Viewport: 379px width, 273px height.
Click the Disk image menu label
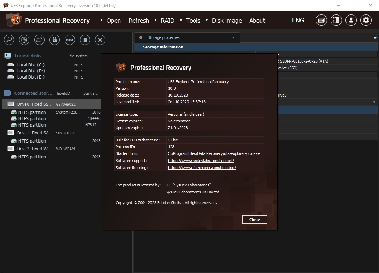click(x=227, y=21)
